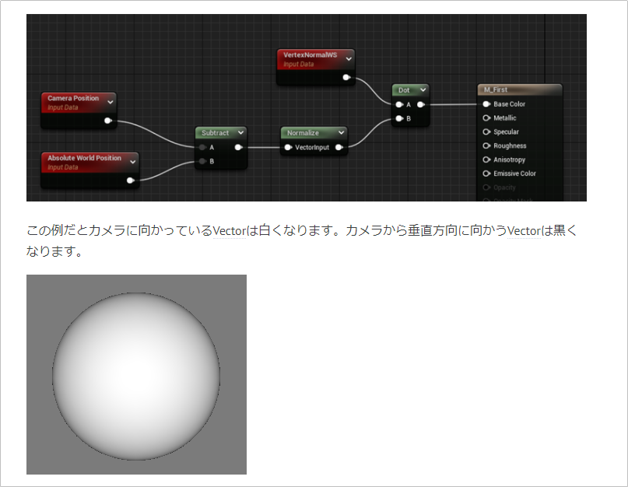Click the VertexNormalWS output pin
This screenshot has width=628, height=487.
point(346,77)
